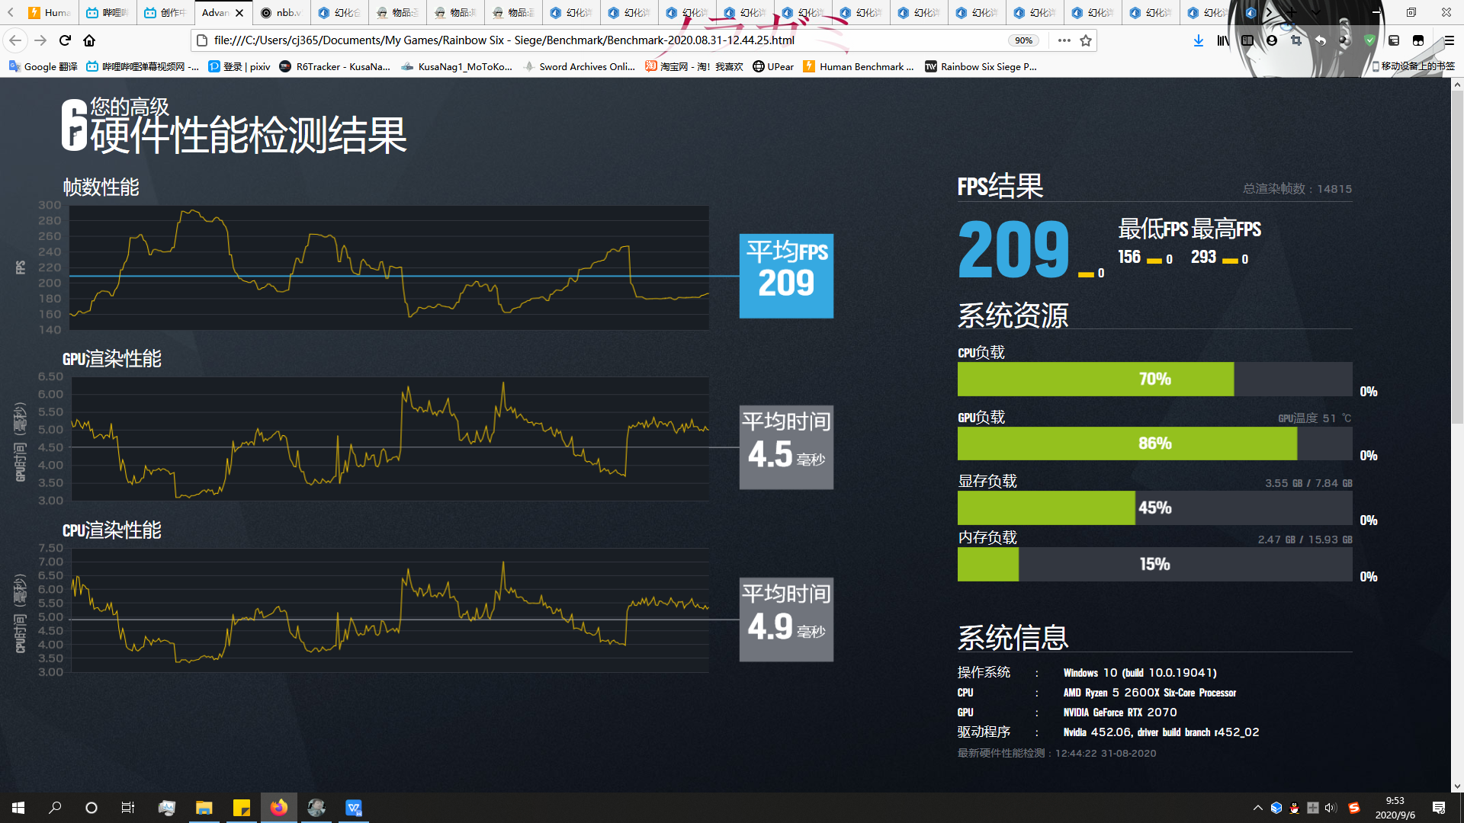Open Windows Start menu
1464x823 pixels.
click(x=18, y=808)
